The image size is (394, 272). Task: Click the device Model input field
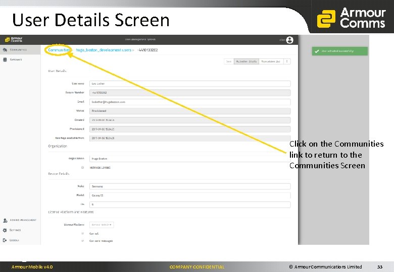pos(190,195)
